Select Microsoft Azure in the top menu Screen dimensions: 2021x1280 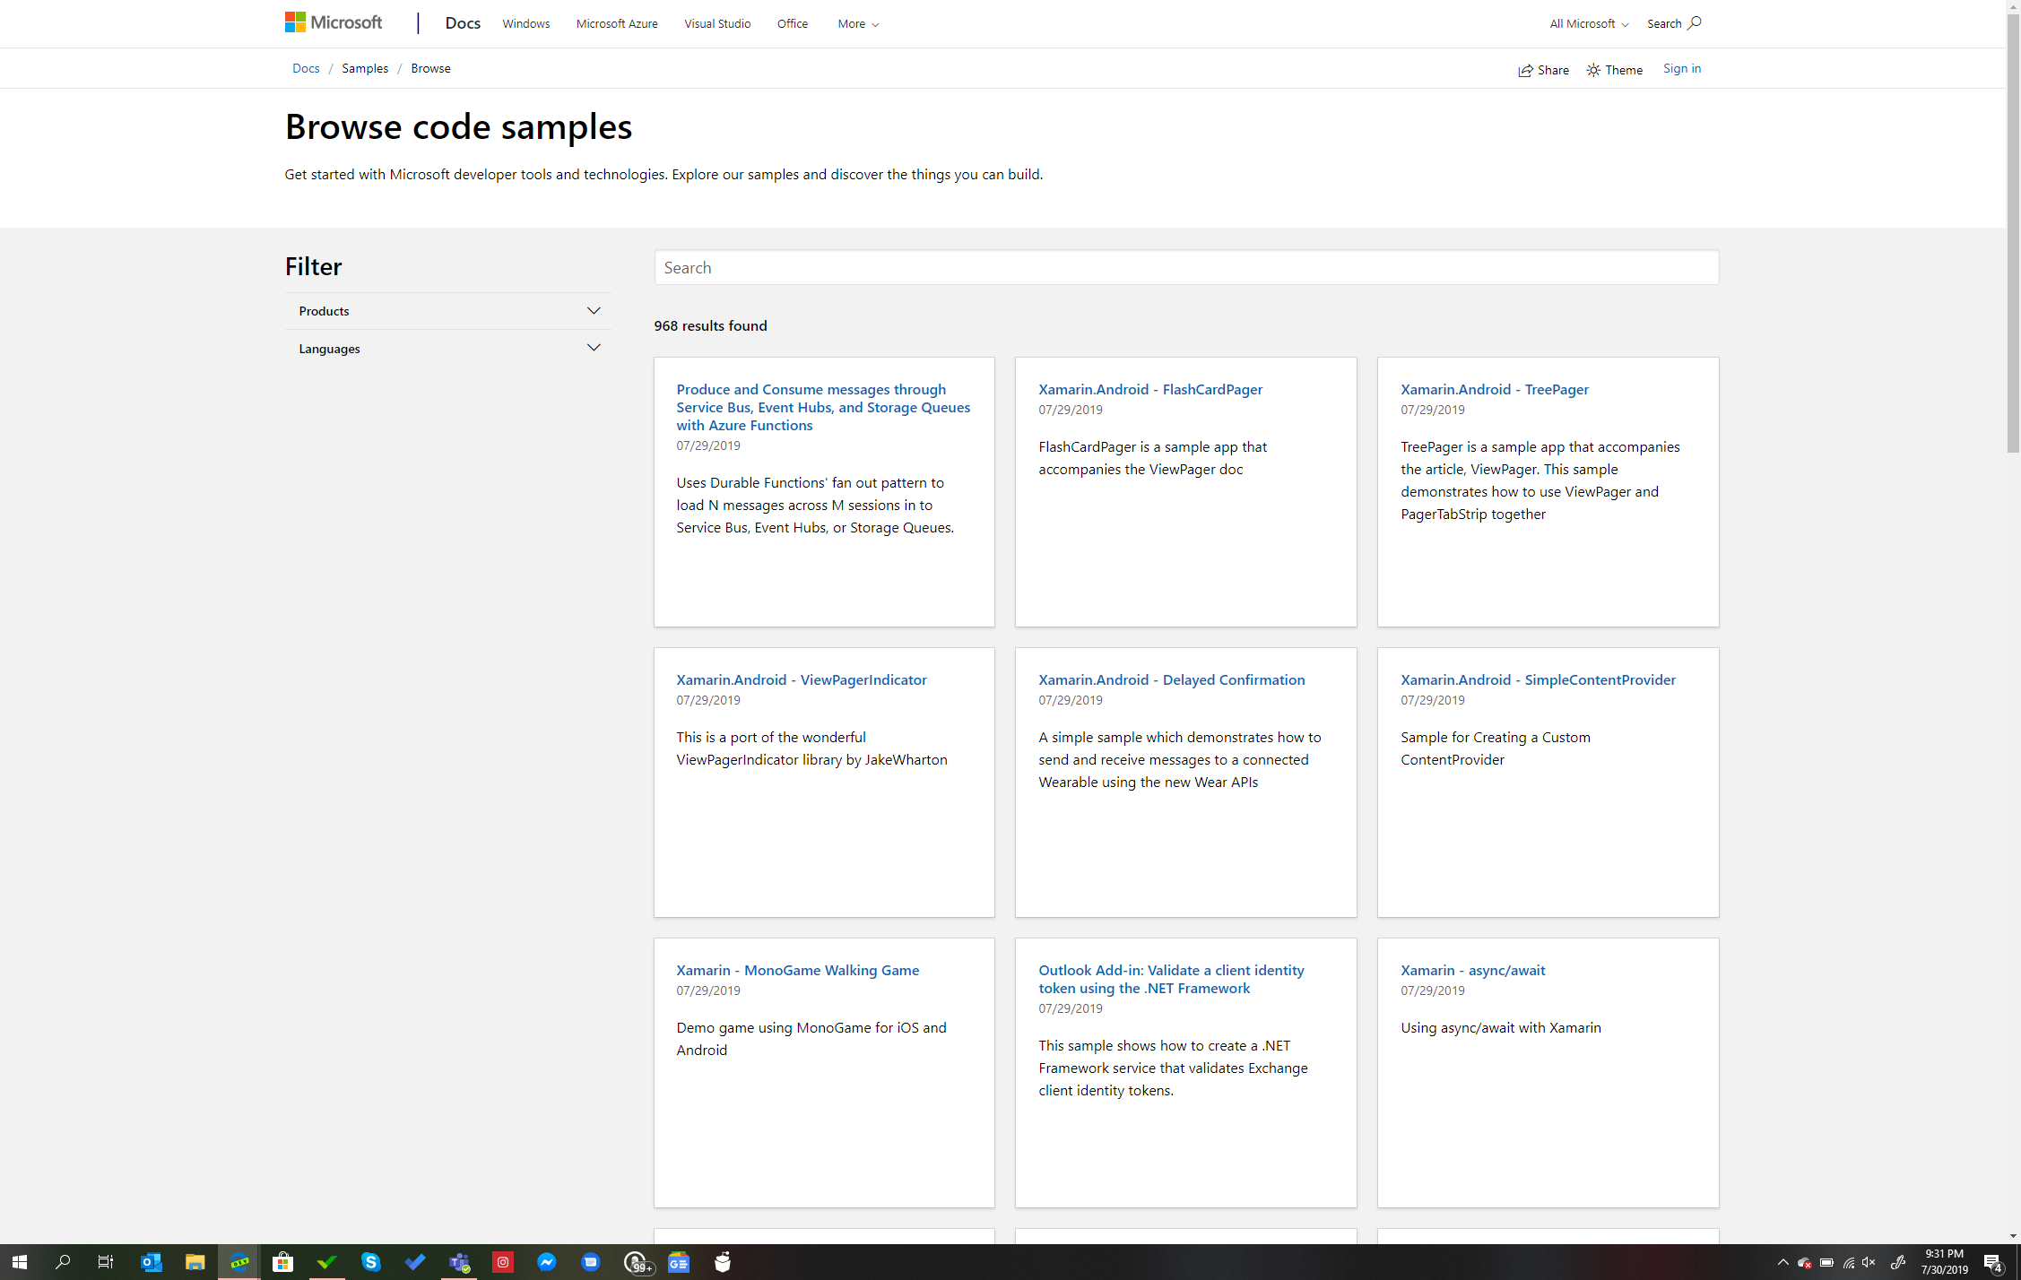(616, 24)
